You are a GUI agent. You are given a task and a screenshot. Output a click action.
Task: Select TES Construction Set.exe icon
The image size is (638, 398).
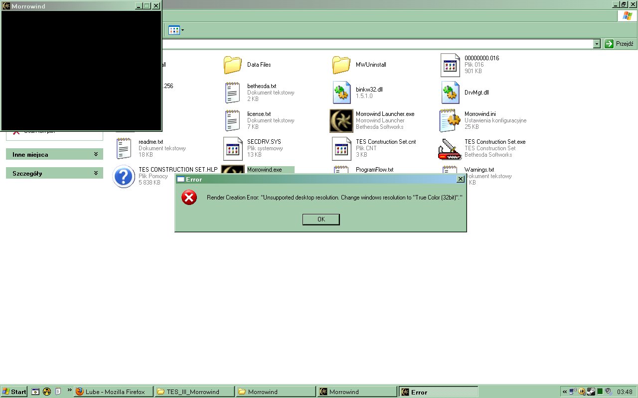tap(450, 148)
